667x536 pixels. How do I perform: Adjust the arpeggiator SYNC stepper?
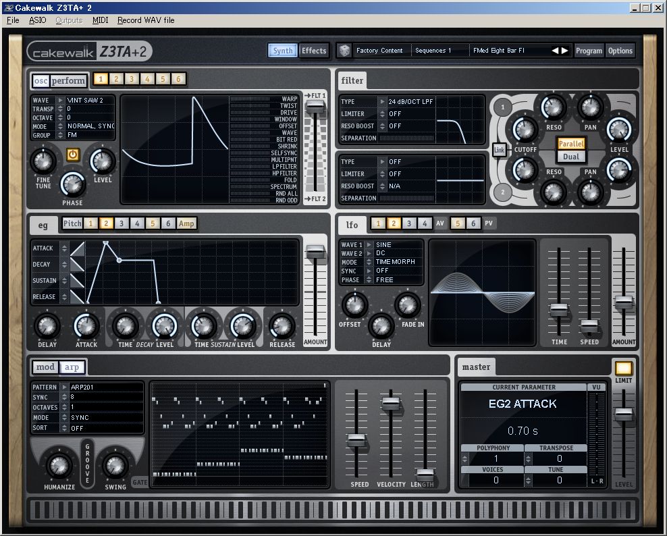coord(64,397)
